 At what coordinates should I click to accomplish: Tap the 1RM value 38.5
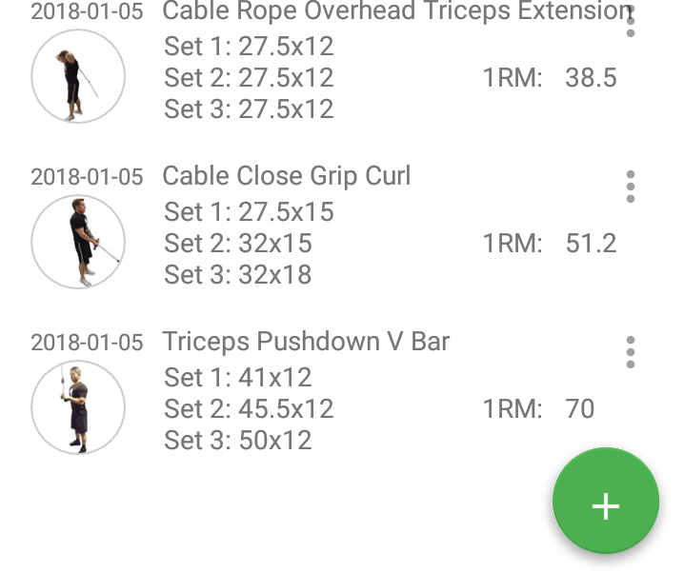click(591, 77)
